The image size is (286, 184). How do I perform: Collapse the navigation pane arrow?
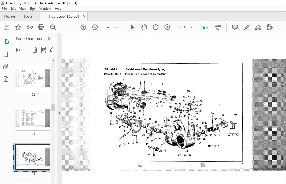coord(59,113)
